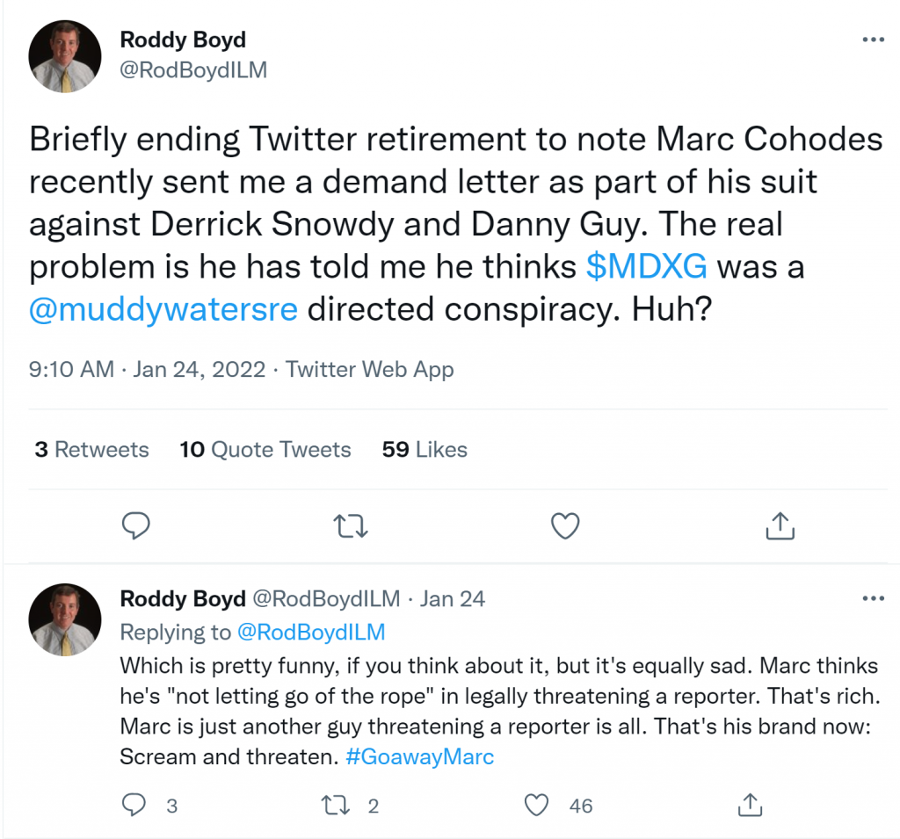Click the reply icon on the main tweet

tap(136, 525)
